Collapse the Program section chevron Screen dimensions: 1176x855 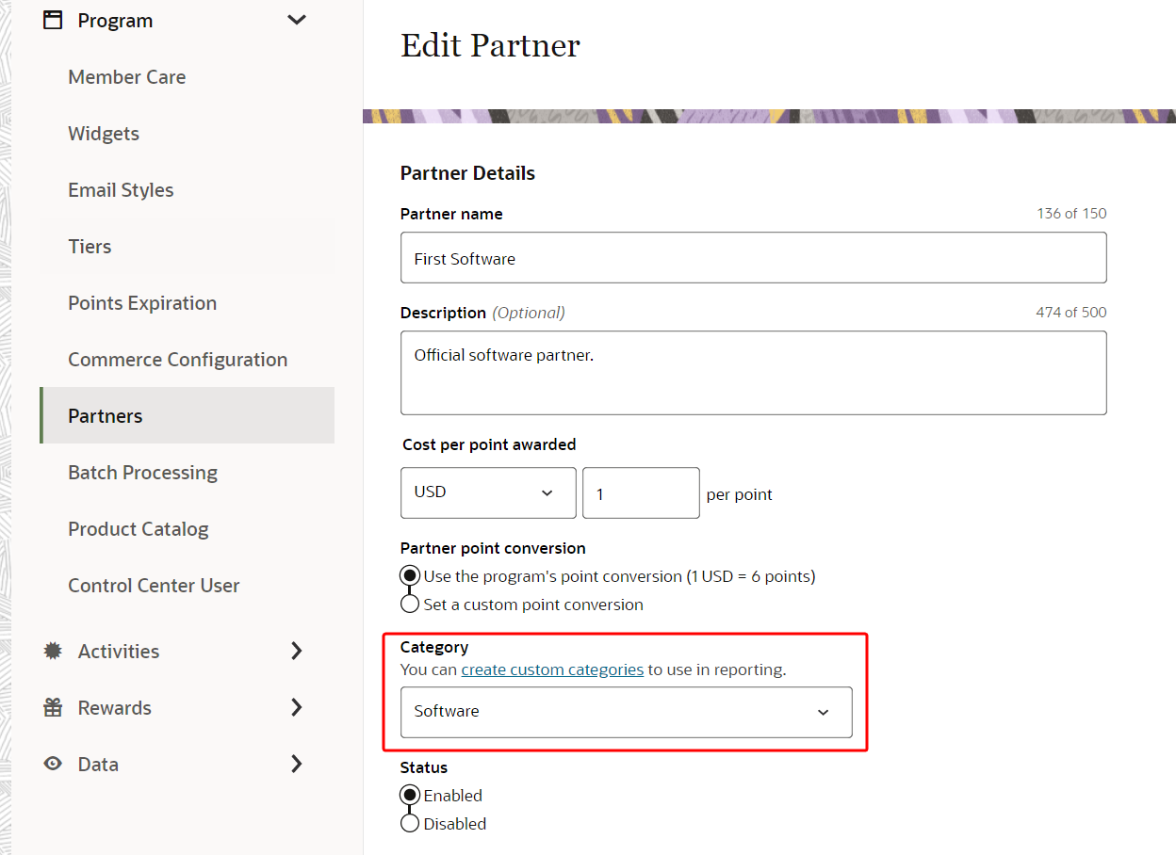click(x=296, y=18)
